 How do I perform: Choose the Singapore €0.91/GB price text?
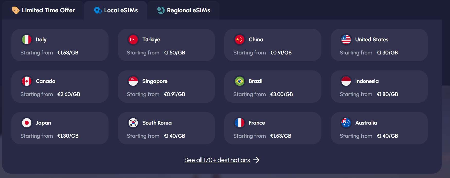pos(174,94)
